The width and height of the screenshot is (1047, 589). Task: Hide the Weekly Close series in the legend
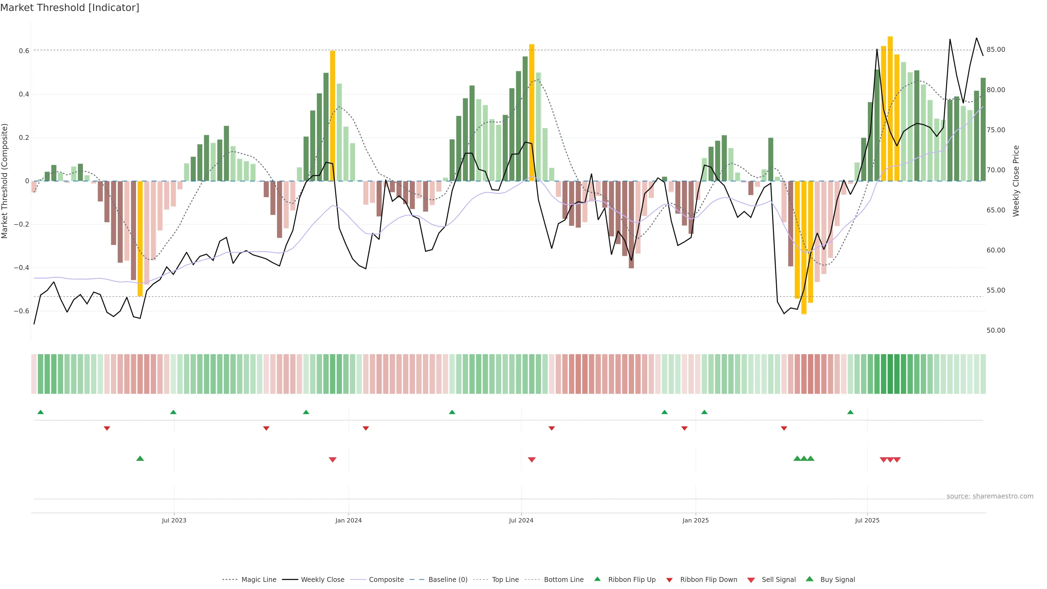click(322, 579)
